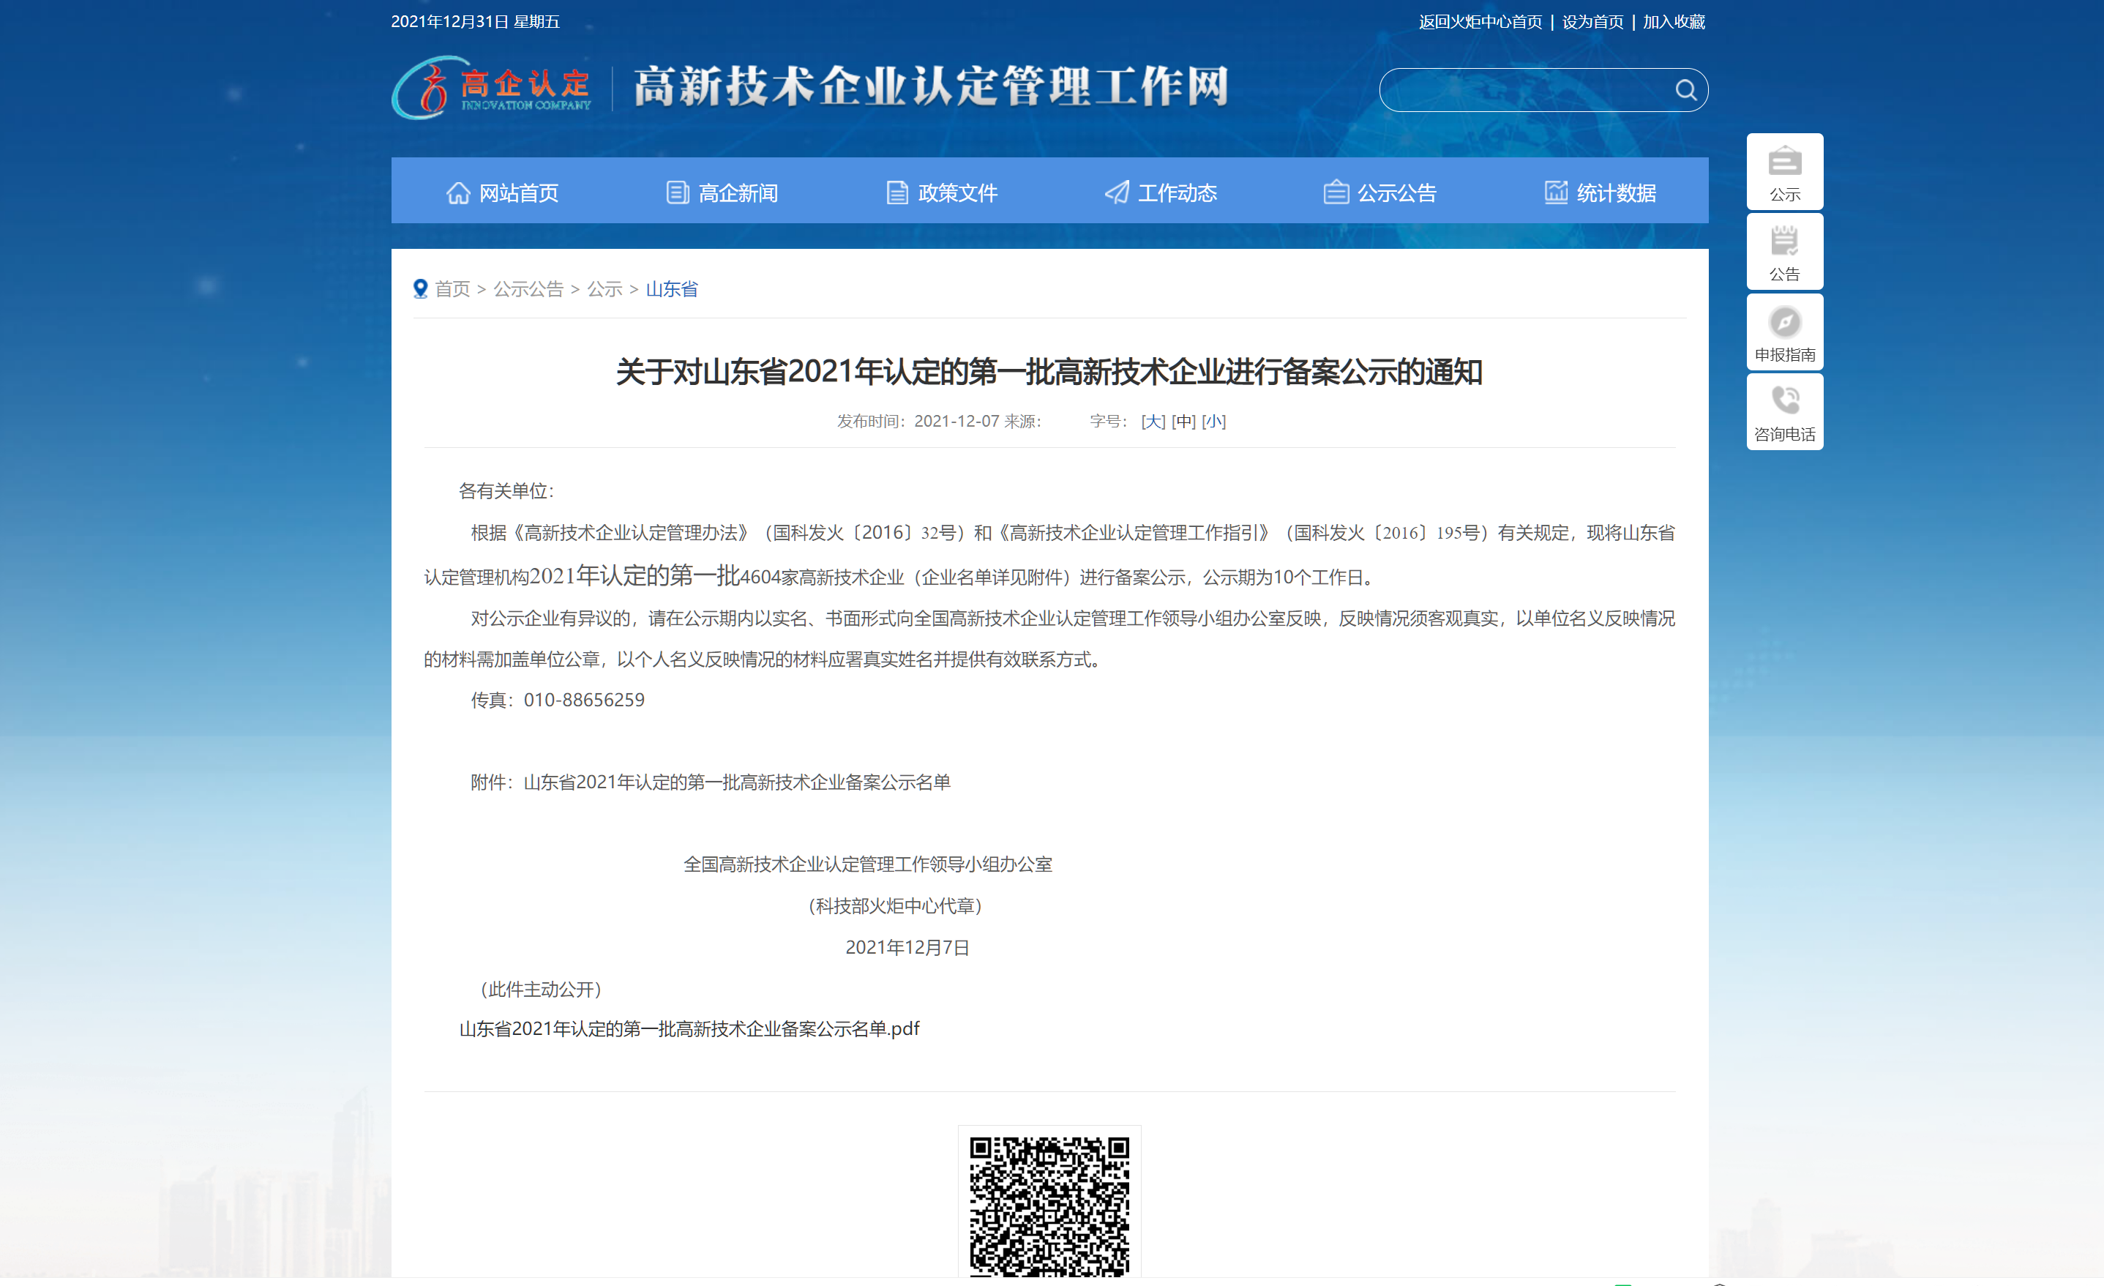Viewport: 2104px width, 1286px height.
Task: Click the 高新技术企业认定管理工作网 banner title
Action: 931,86
